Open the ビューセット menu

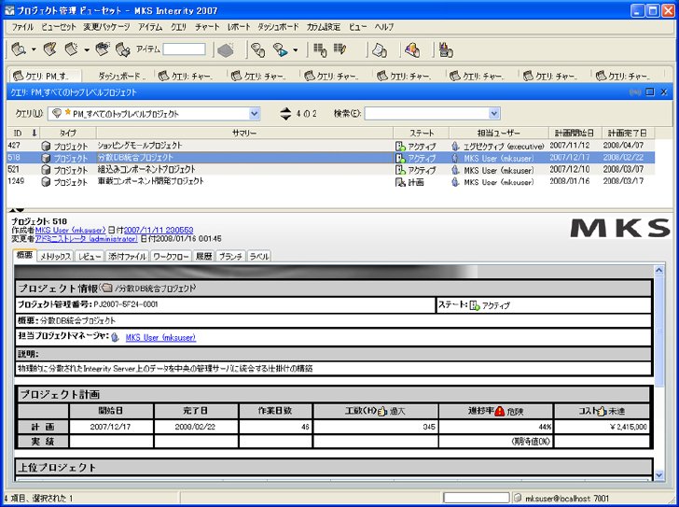[x=59, y=27]
